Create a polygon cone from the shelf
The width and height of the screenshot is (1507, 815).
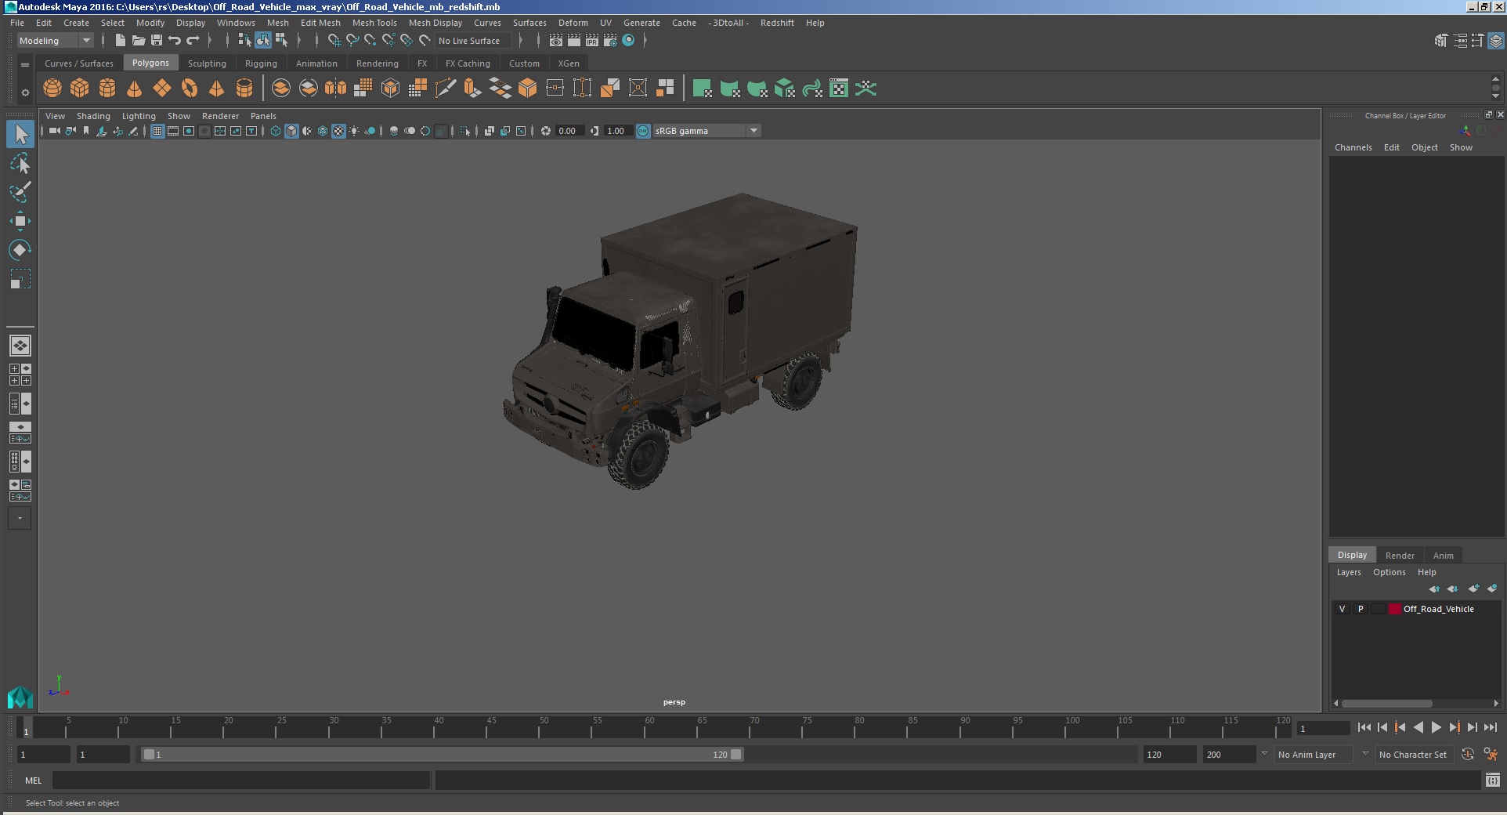(x=135, y=89)
